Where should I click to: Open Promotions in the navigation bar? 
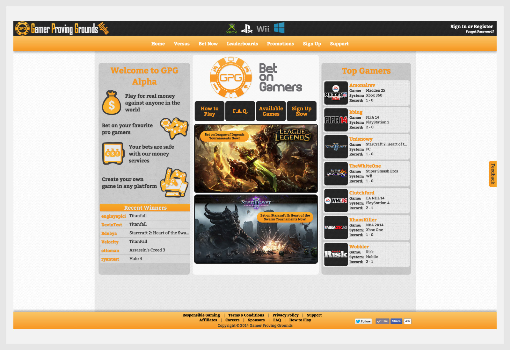(280, 44)
